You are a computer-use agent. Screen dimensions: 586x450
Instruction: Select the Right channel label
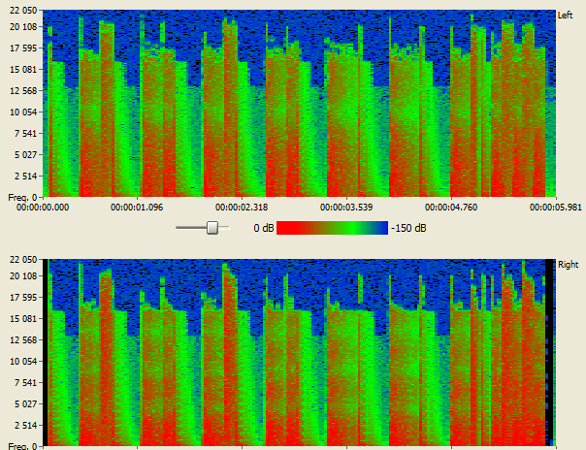(568, 264)
